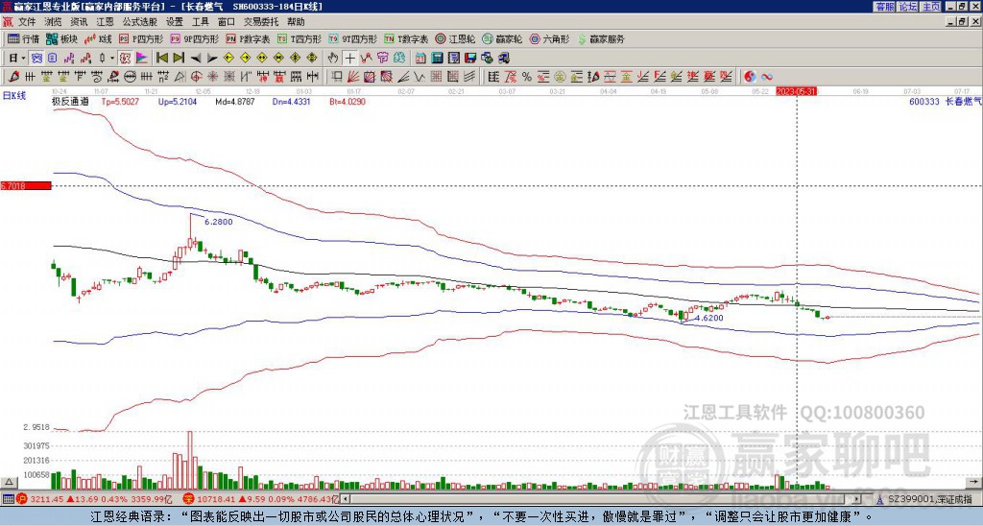
Task: Open the 浏览 menu
Action: (53, 22)
